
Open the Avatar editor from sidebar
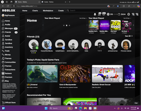(6, 36)
